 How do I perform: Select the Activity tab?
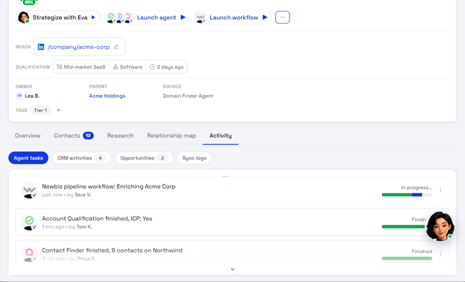[x=220, y=136]
